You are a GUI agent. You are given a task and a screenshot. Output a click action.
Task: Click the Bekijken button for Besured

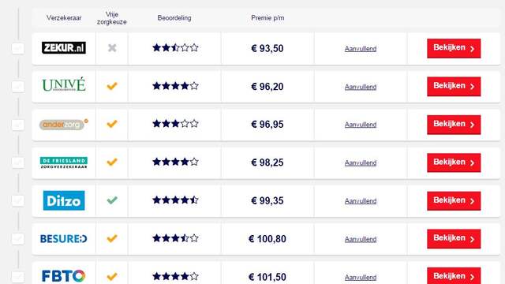coord(454,239)
